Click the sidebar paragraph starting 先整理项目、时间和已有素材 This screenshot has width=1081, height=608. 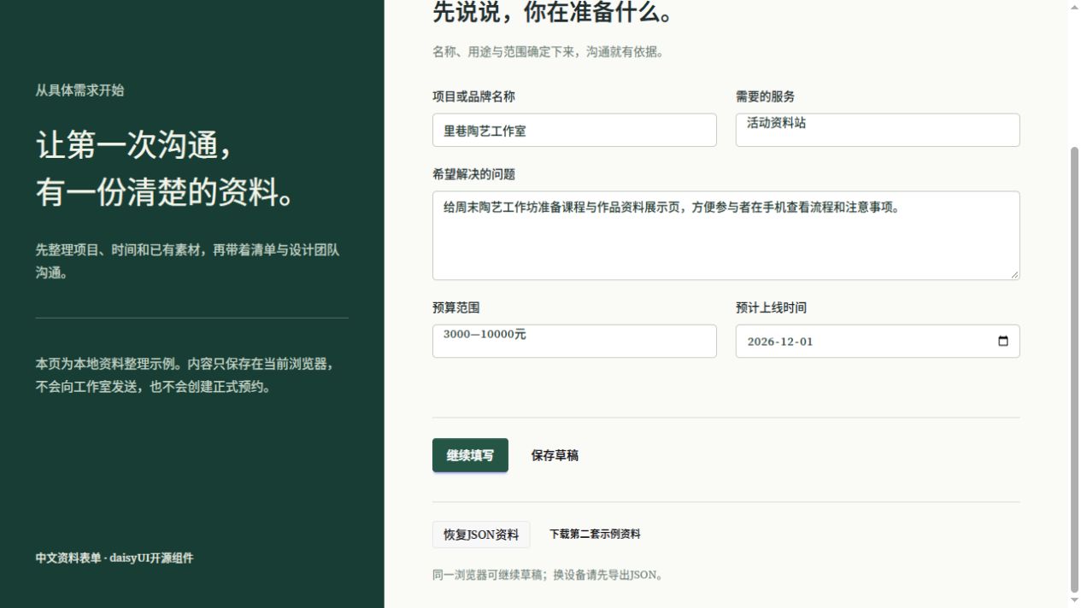click(187, 261)
